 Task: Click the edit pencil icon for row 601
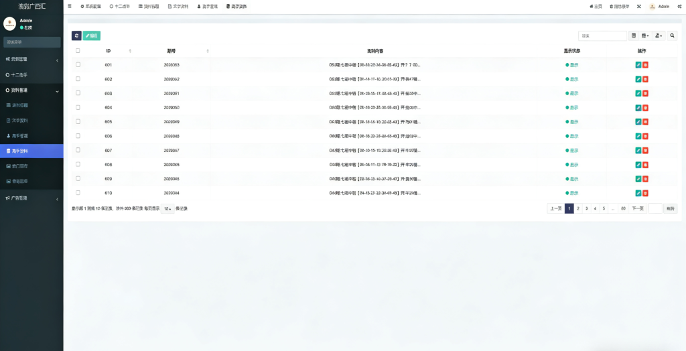pos(638,65)
